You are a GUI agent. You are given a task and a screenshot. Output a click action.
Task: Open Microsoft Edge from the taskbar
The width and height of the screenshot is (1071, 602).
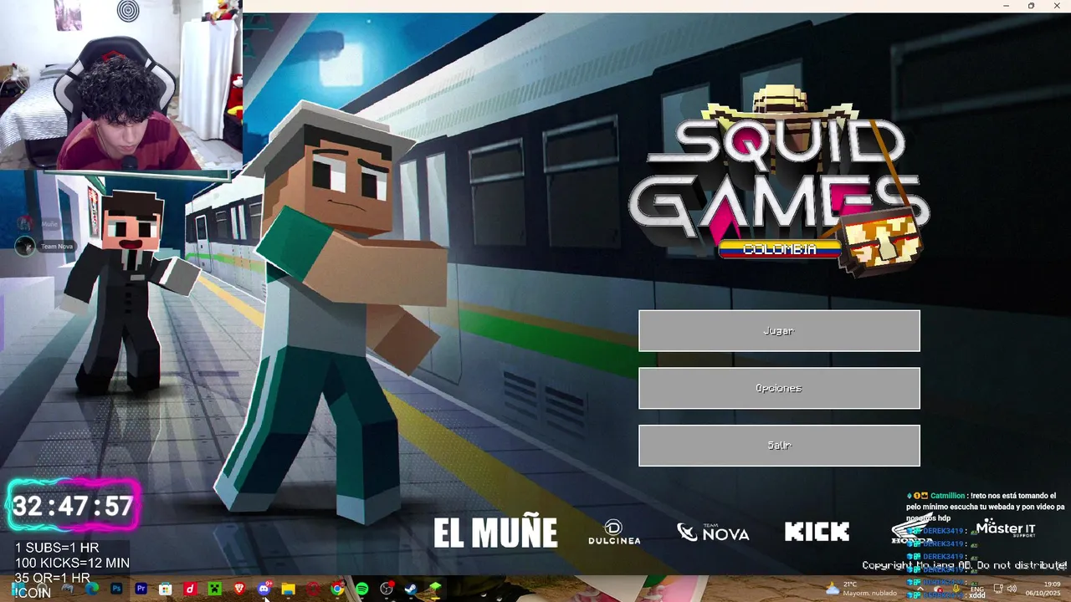(92, 589)
